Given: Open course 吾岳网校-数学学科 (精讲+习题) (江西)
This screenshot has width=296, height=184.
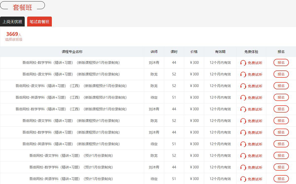Looking at the screenshot, I should [71, 109].
